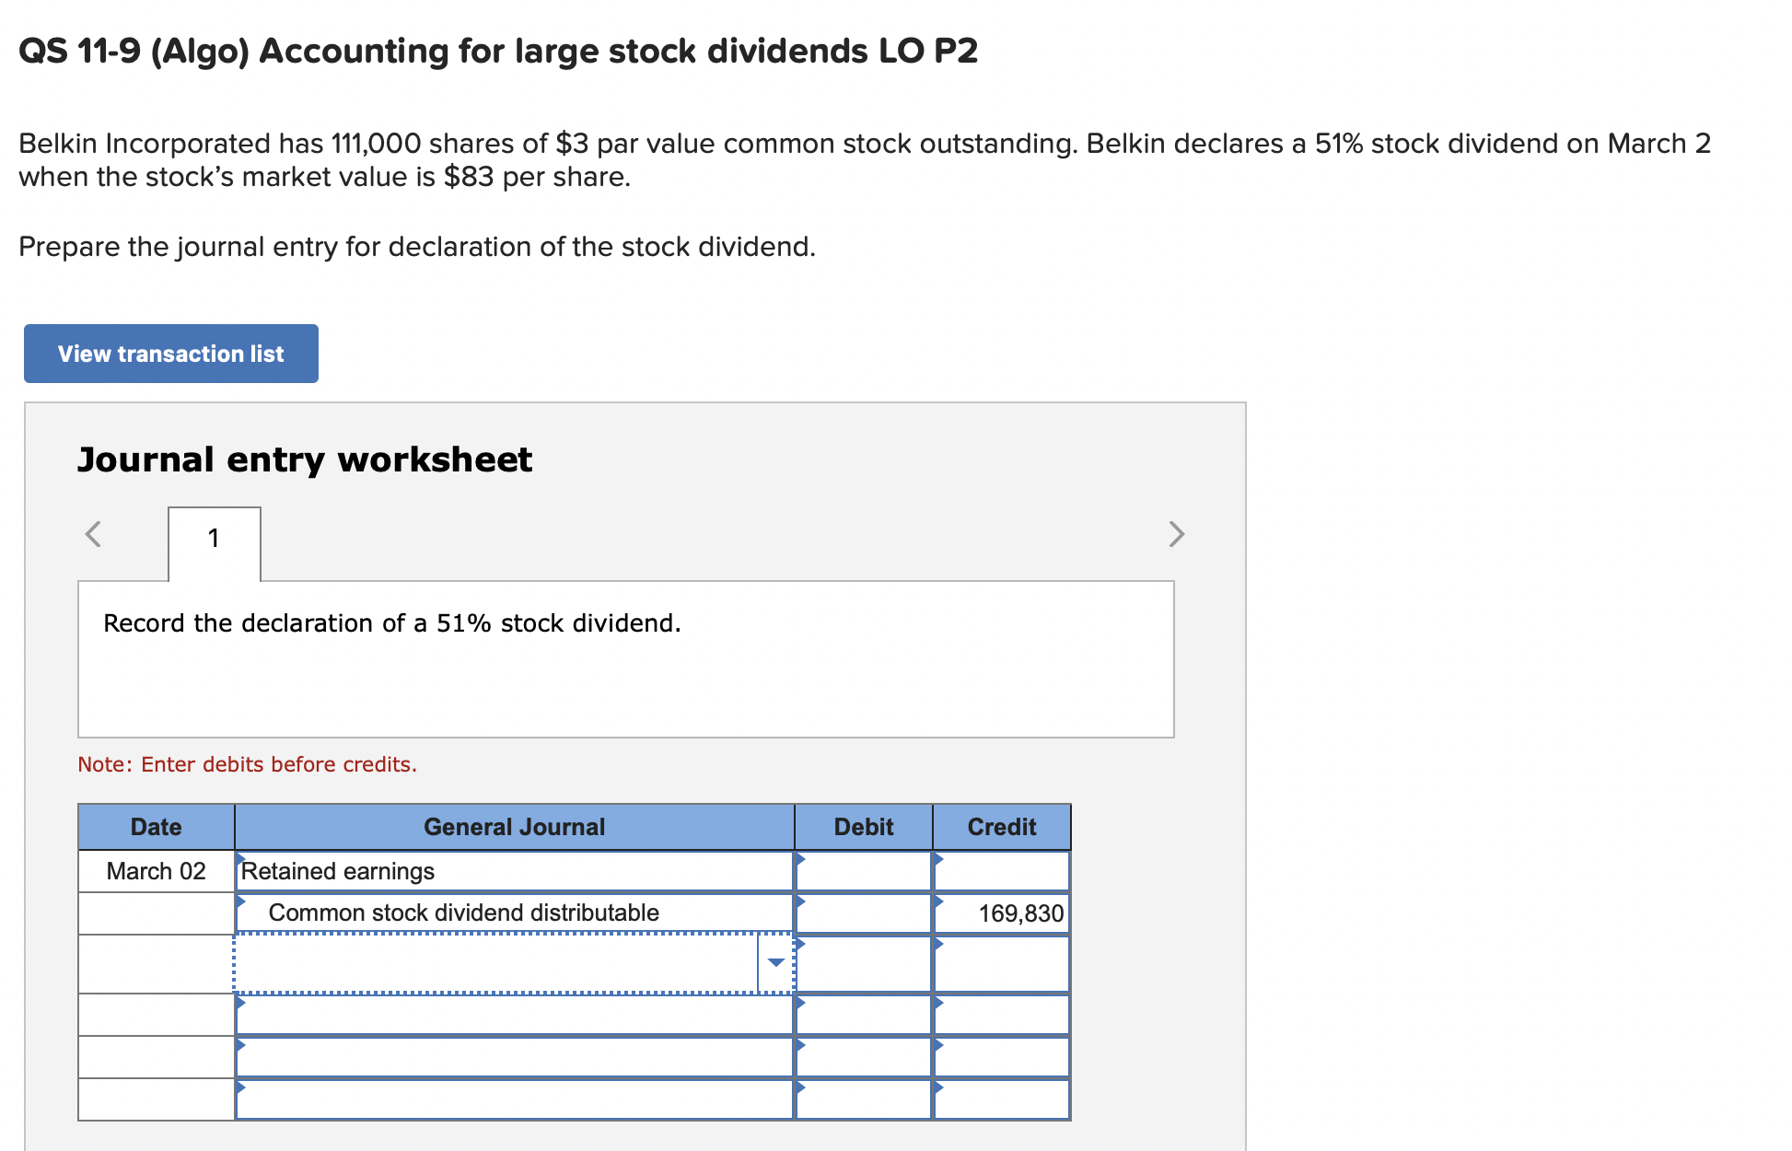
Task: Click the flag marker on the last row's General Journal cell
Action: [x=241, y=1088]
